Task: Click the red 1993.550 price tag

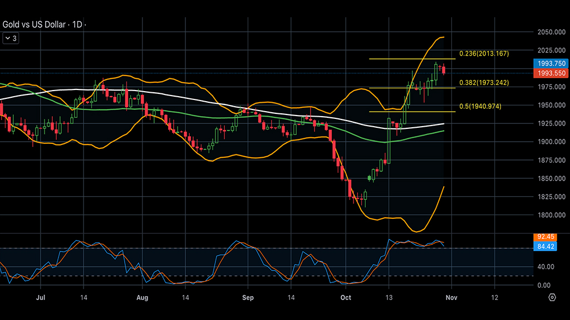Action: point(551,73)
